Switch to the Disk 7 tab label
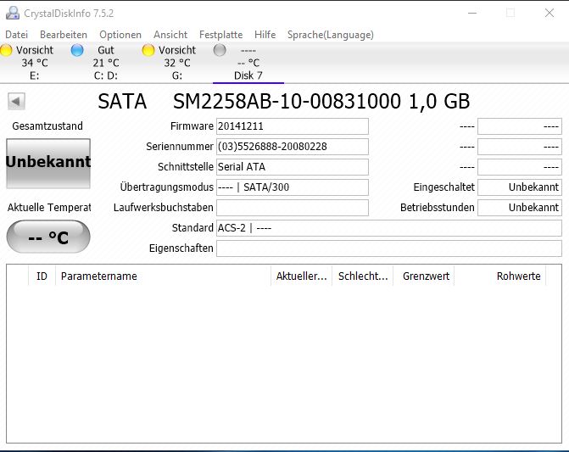569x452 pixels. point(248,75)
